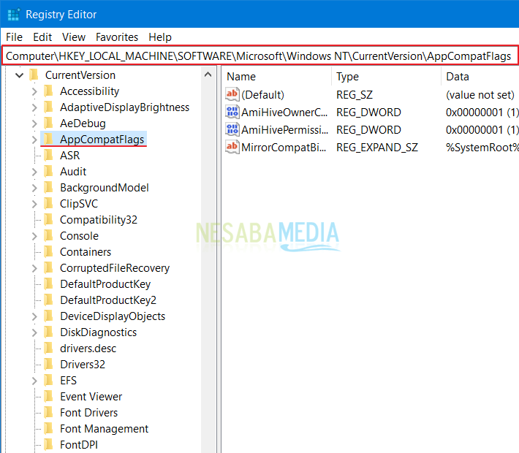
Task: Expand the AppCompatFlags key arrow
Action: 34,139
